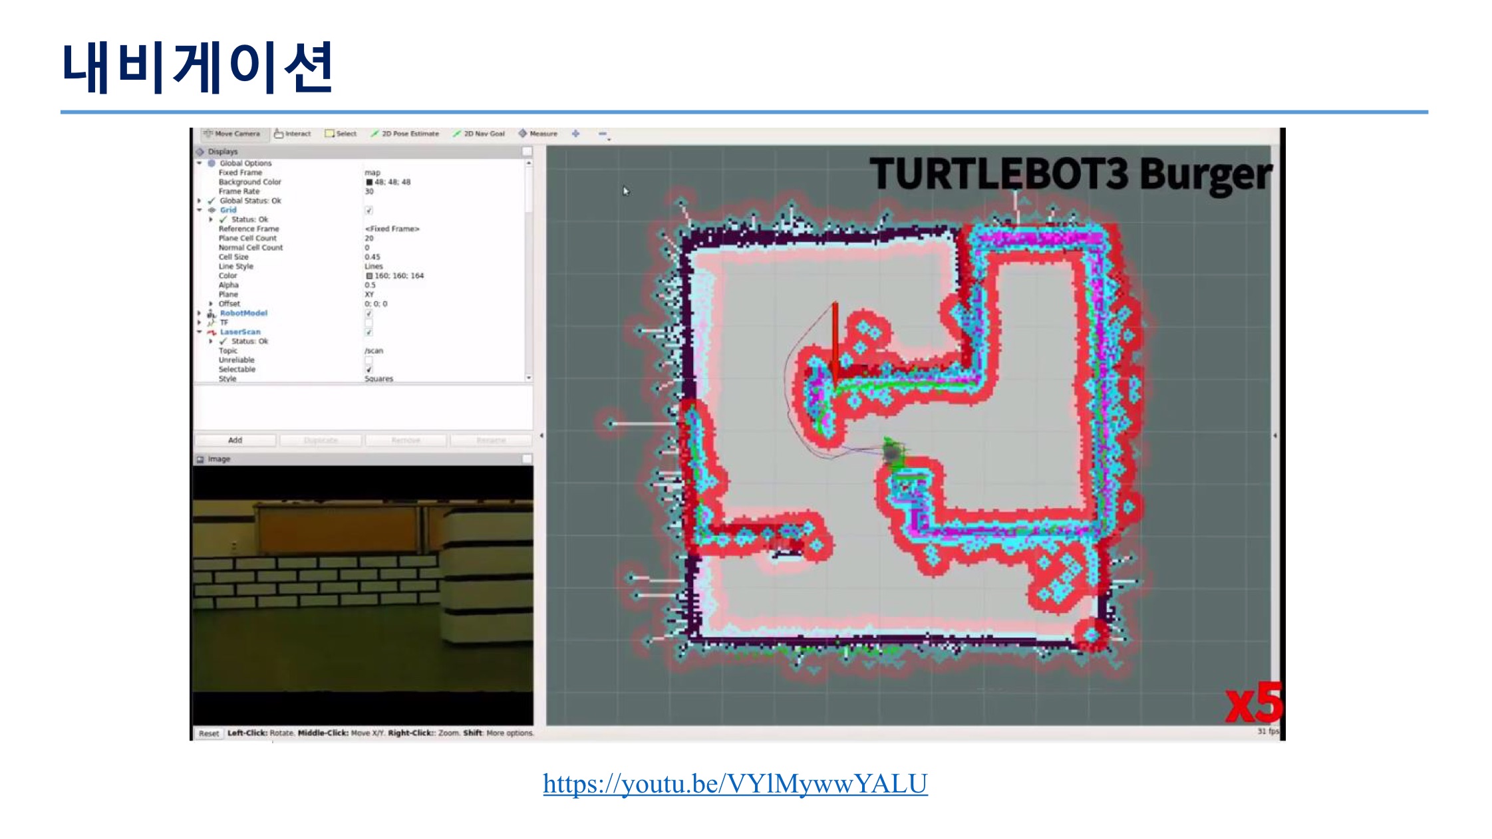Click the Global Status green checkmark icon

(212, 201)
